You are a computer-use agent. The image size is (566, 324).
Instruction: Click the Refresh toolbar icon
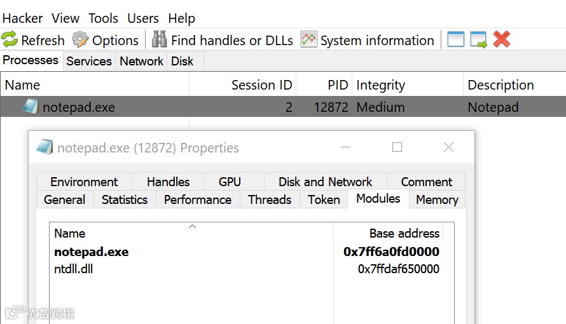point(10,40)
